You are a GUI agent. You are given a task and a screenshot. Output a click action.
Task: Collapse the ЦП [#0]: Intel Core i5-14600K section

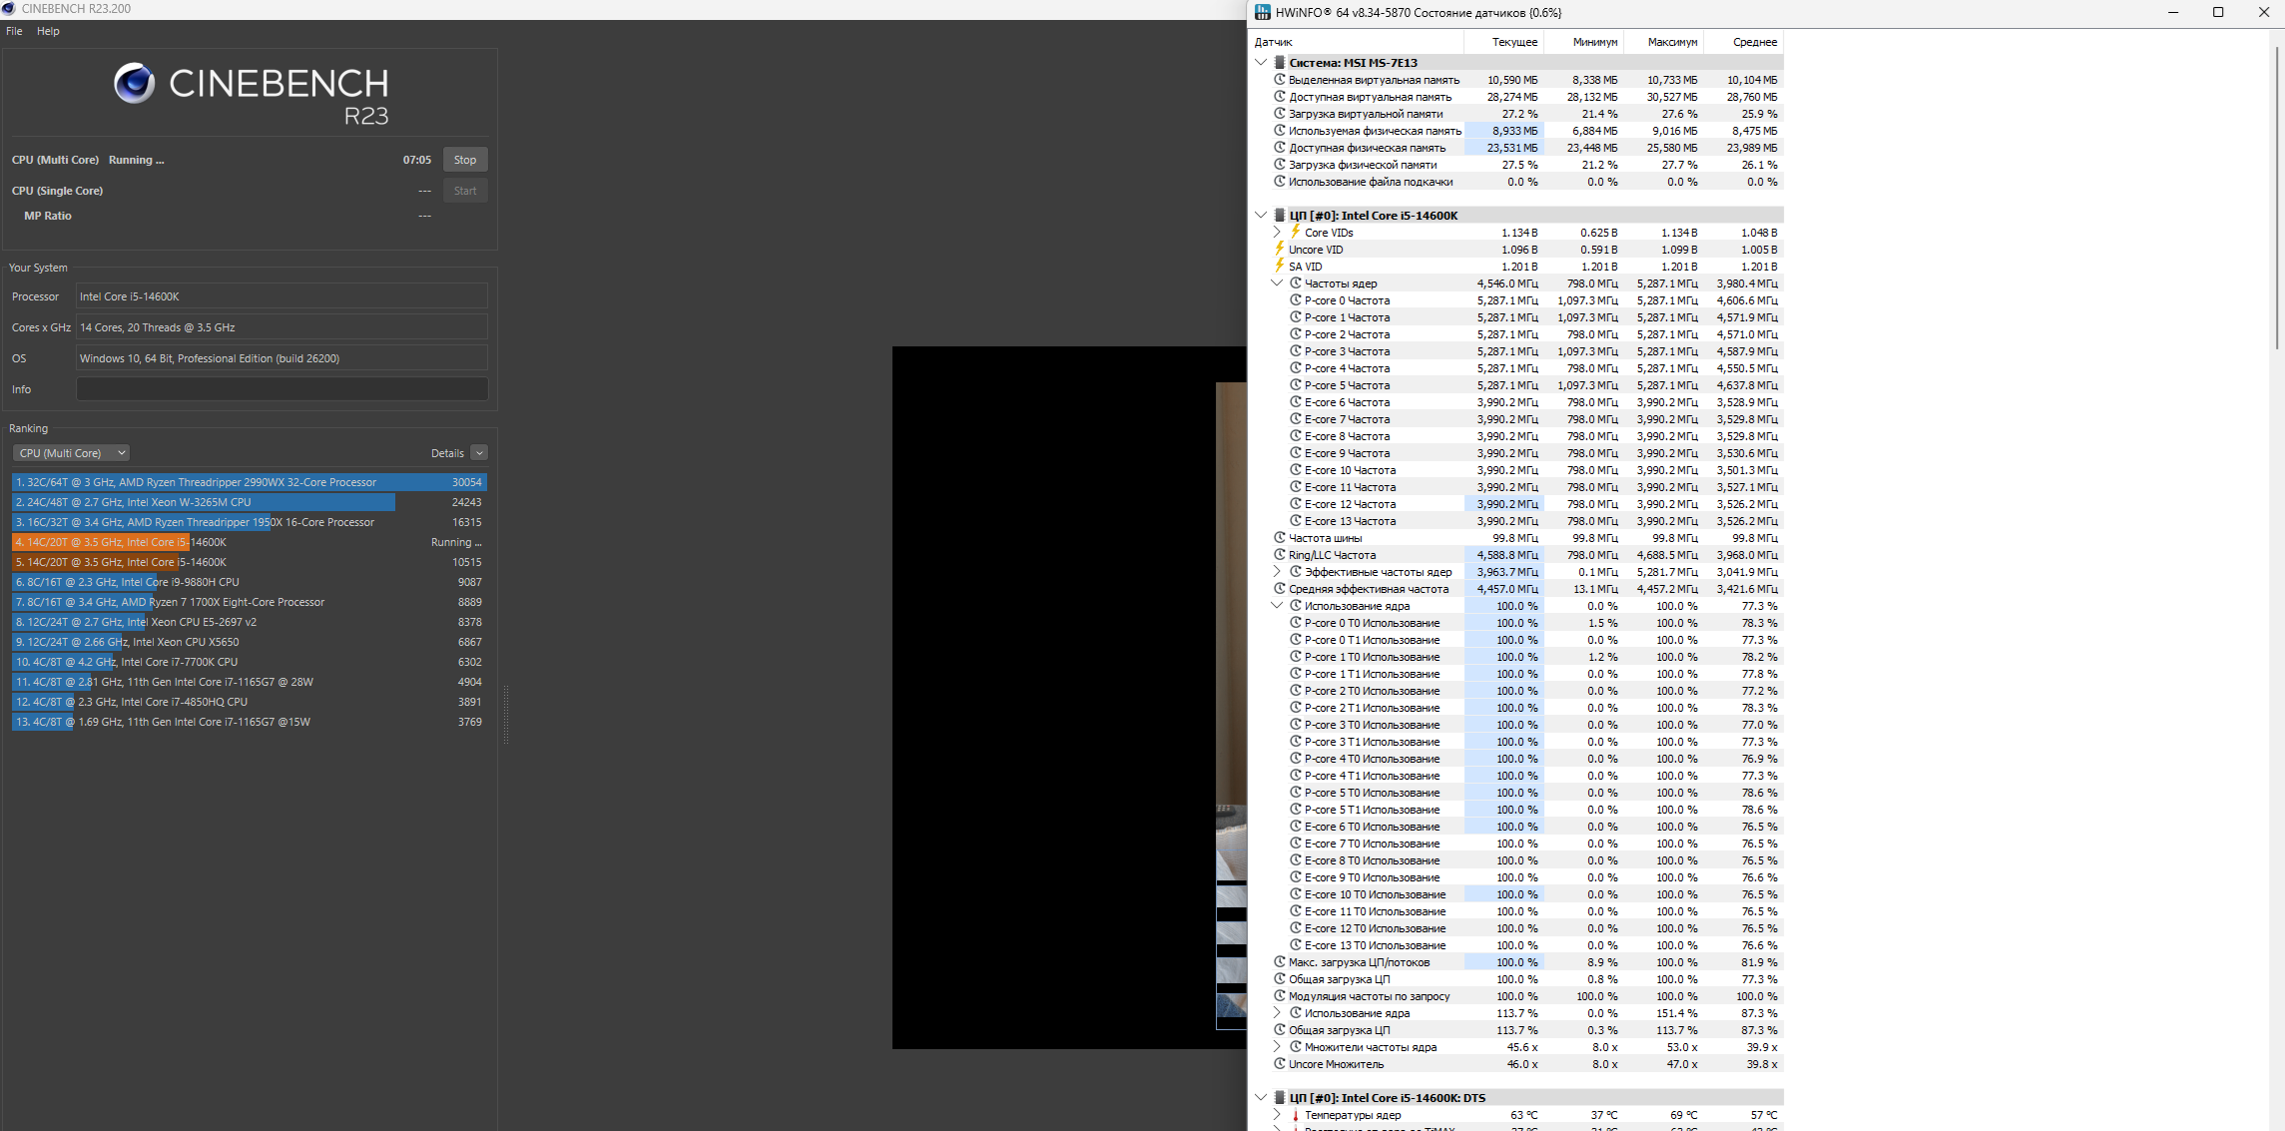[1261, 215]
